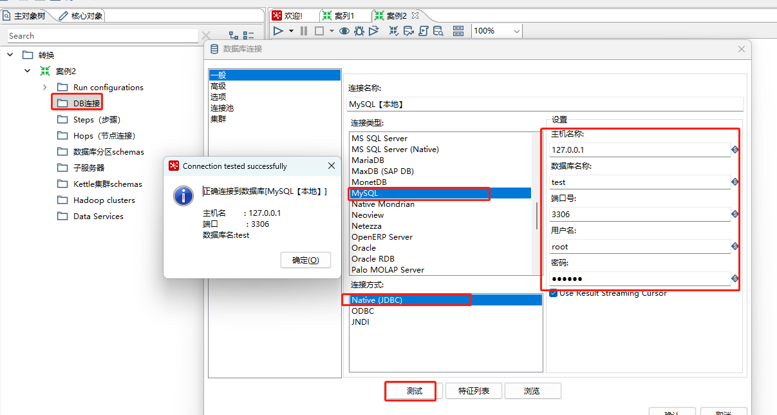This screenshot has width=777, height=415.
Task: Select 子服务器 folder in tree
Action: (80, 168)
